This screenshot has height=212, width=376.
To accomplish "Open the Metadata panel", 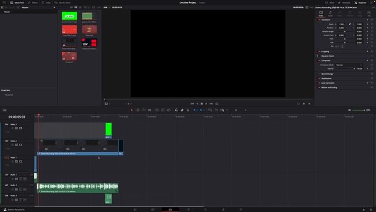I will [344, 2].
